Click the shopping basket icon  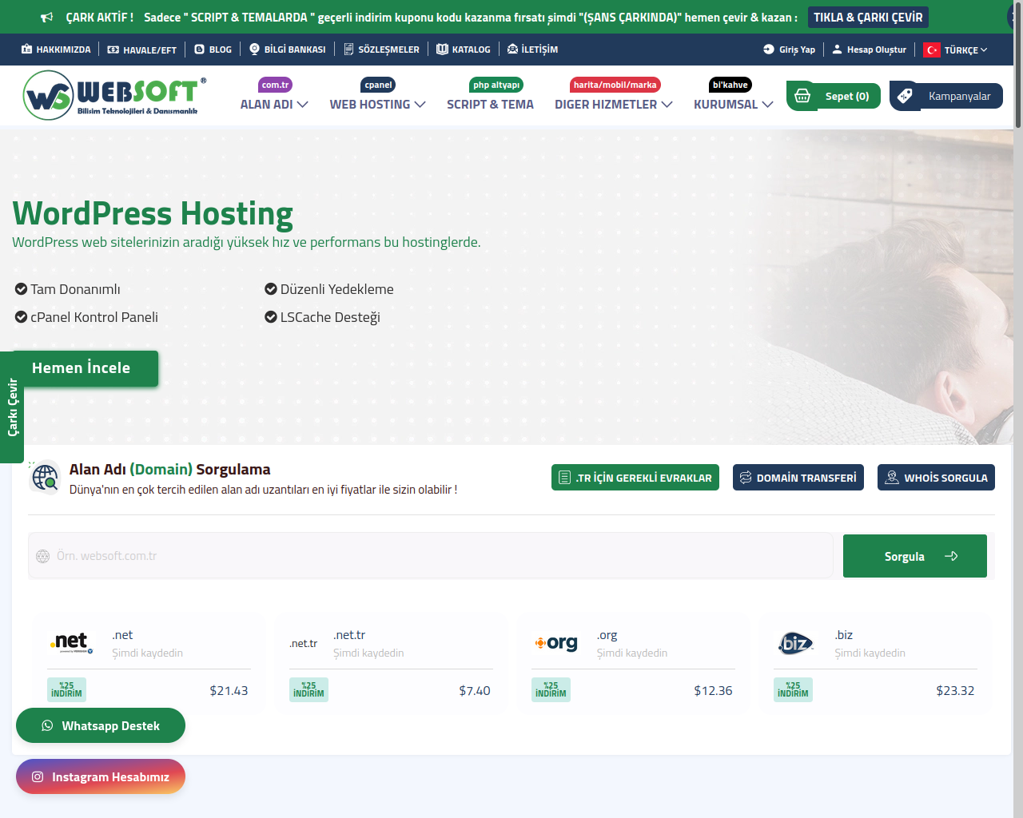802,96
